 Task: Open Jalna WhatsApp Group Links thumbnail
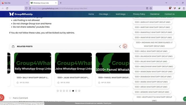pyautogui.click(x=73, y=63)
